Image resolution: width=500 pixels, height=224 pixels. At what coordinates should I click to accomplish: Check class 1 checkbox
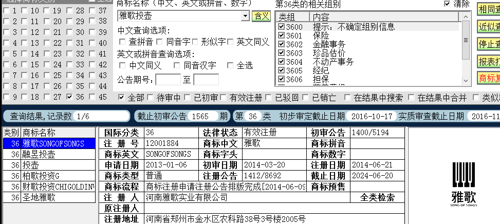6,11
